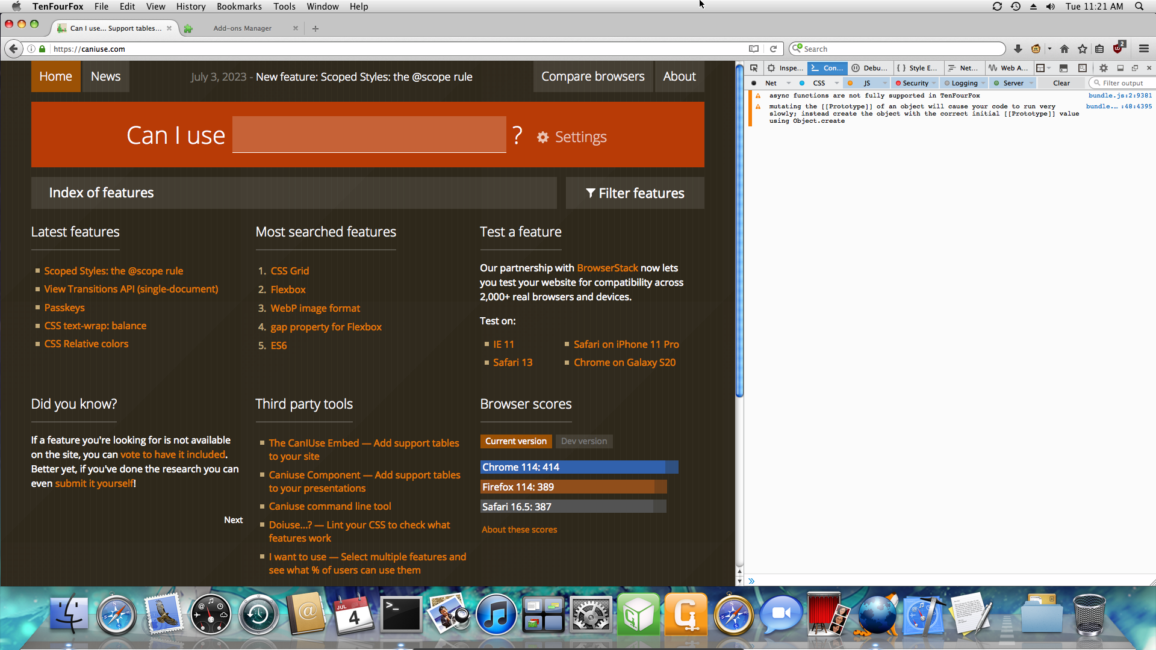Click the Compare browsers button
Image resolution: width=1156 pixels, height=650 pixels.
click(x=592, y=76)
